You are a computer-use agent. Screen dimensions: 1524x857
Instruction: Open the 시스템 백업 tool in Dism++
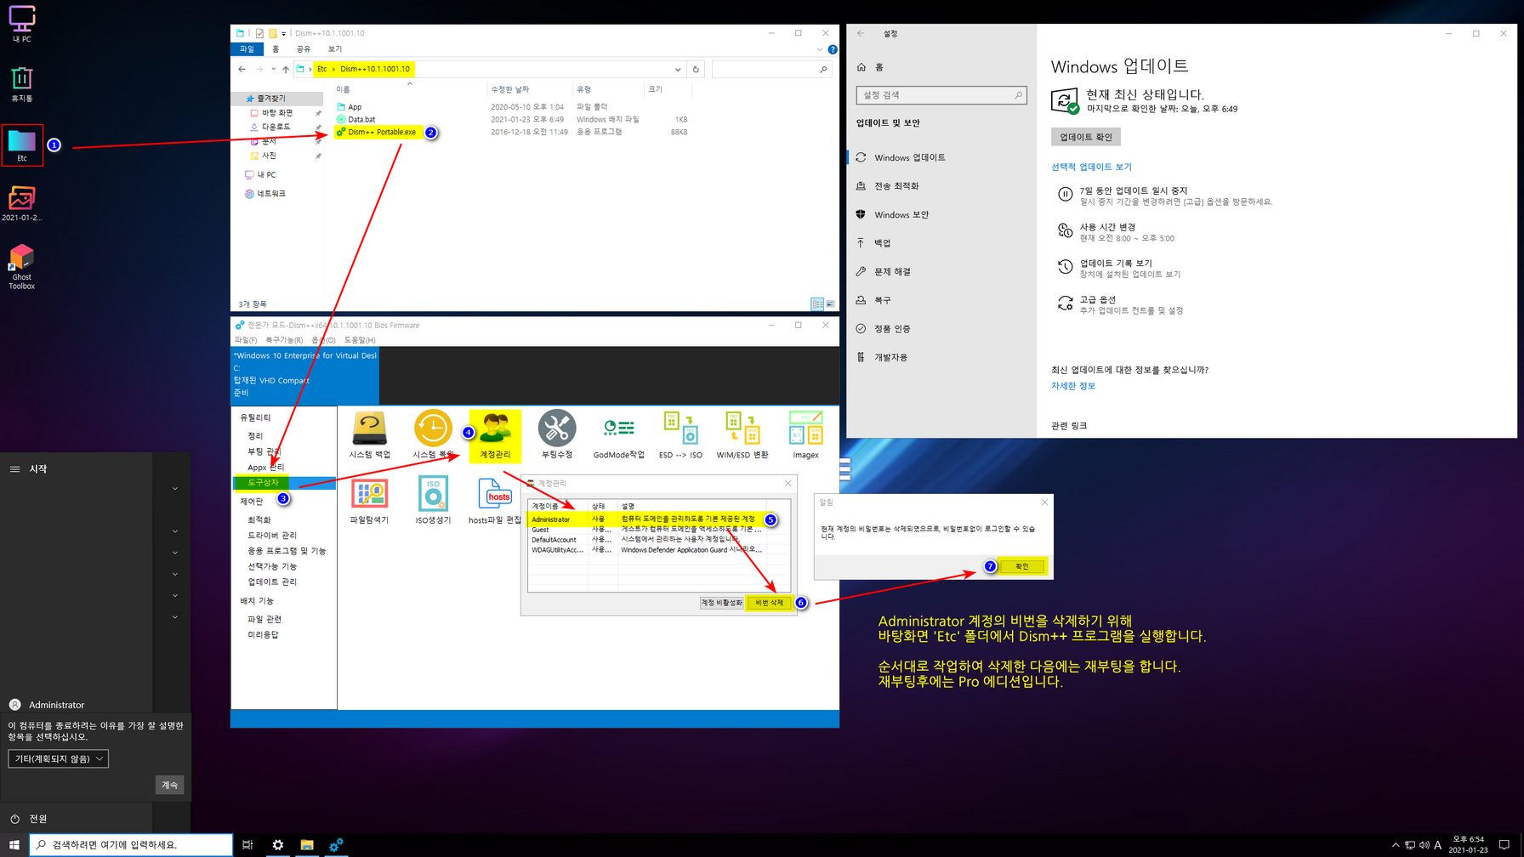370,435
